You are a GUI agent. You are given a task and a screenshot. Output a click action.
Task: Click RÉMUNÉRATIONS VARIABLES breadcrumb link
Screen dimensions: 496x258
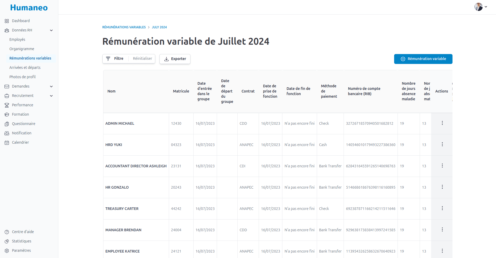point(124,27)
